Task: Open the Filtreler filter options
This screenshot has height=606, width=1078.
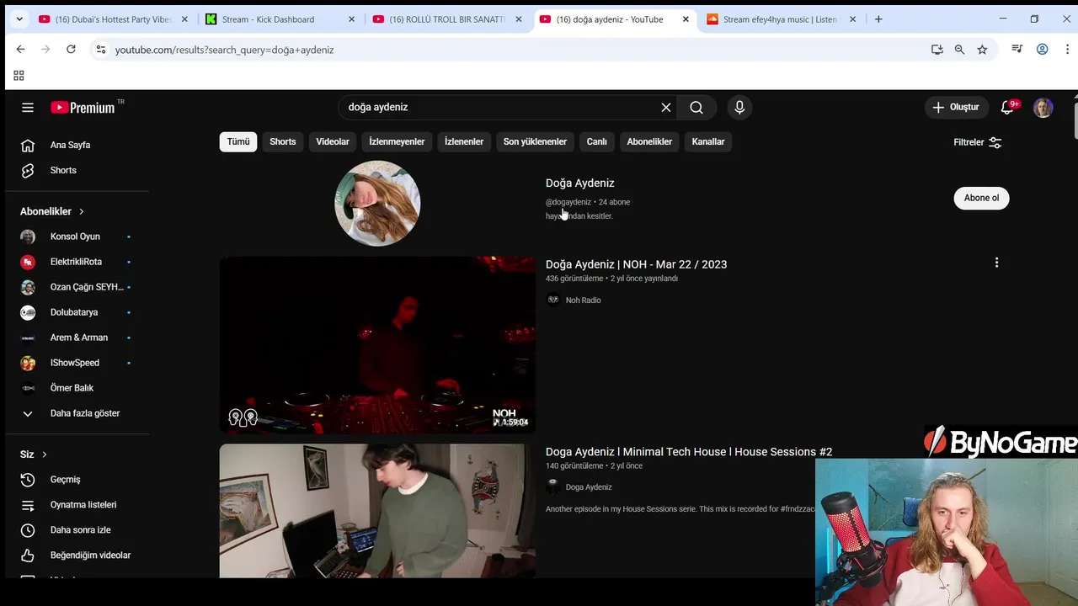Action: pyautogui.click(x=978, y=142)
